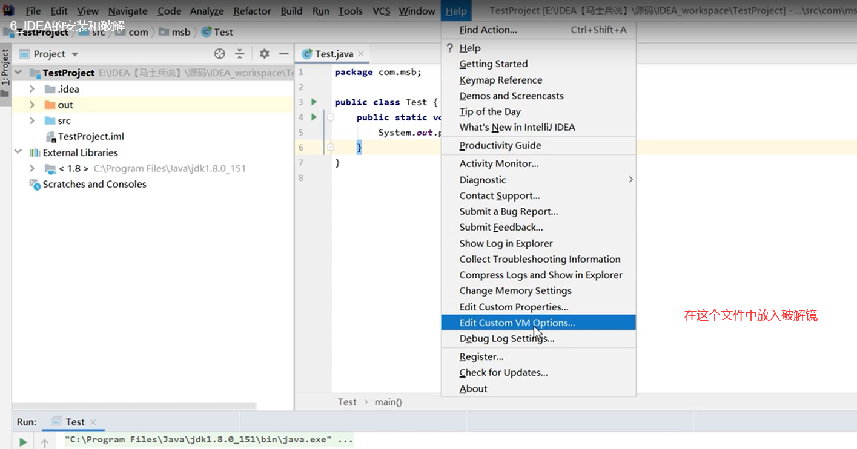Click the locate/scroll-from-source target icon
Image resolution: width=857 pixels, height=449 pixels.
coord(220,54)
